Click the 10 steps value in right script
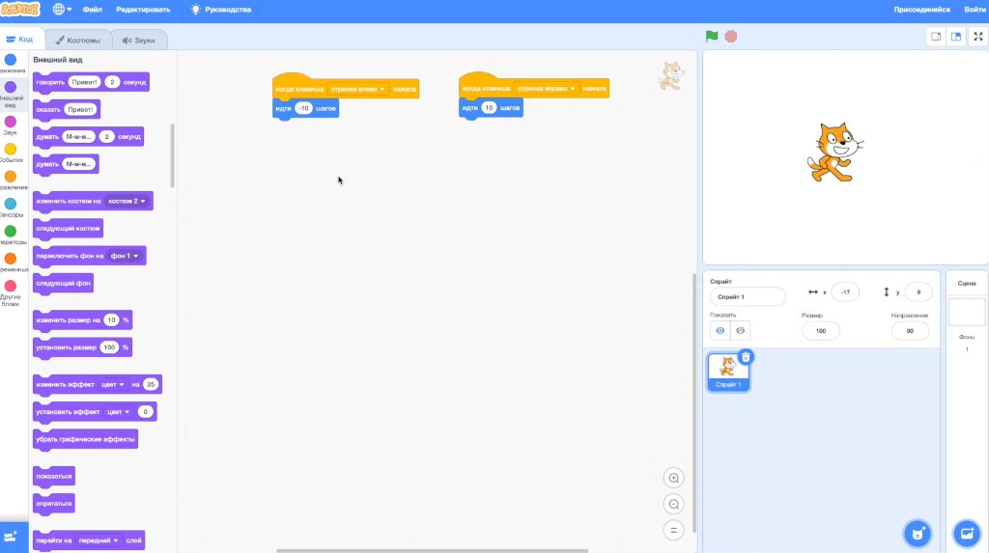 tap(489, 108)
